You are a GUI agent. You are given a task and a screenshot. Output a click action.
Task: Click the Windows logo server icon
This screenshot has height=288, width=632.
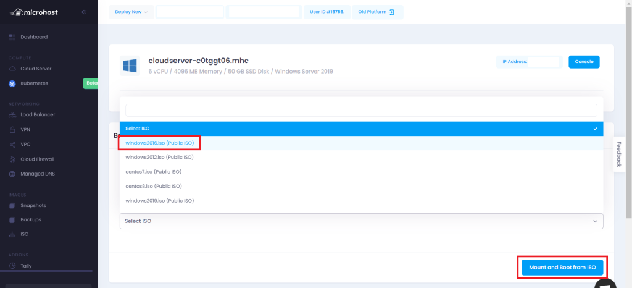pyautogui.click(x=130, y=66)
